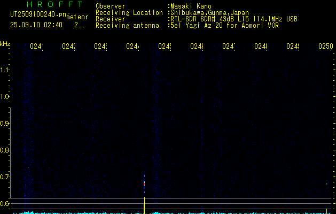
Task: Click the 0249 time axis marker
Action: (293, 46)
